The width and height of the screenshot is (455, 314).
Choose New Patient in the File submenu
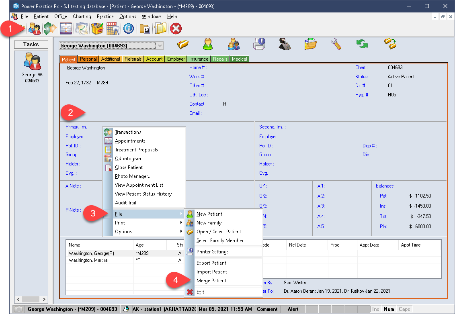[x=223, y=214]
